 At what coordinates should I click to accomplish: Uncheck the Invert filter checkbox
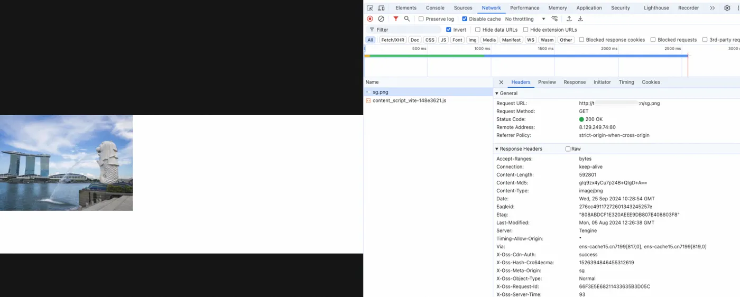pyautogui.click(x=449, y=30)
